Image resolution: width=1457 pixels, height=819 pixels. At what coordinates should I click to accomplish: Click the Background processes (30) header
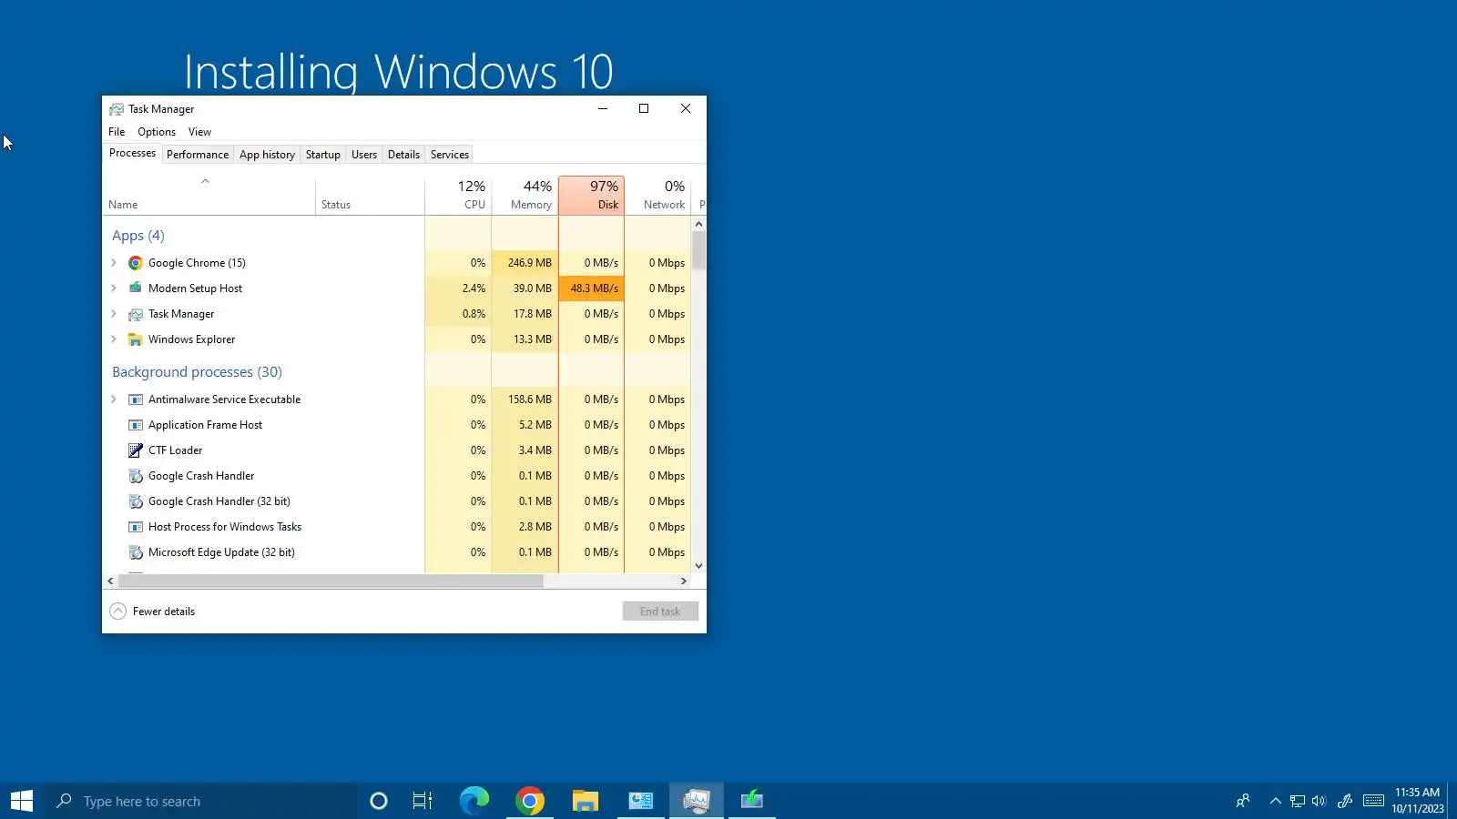(x=197, y=372)
